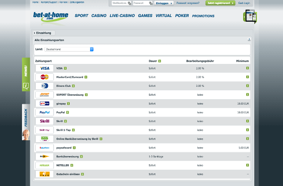Open info icon next to Skrill 1-Tap

point(73,130)
